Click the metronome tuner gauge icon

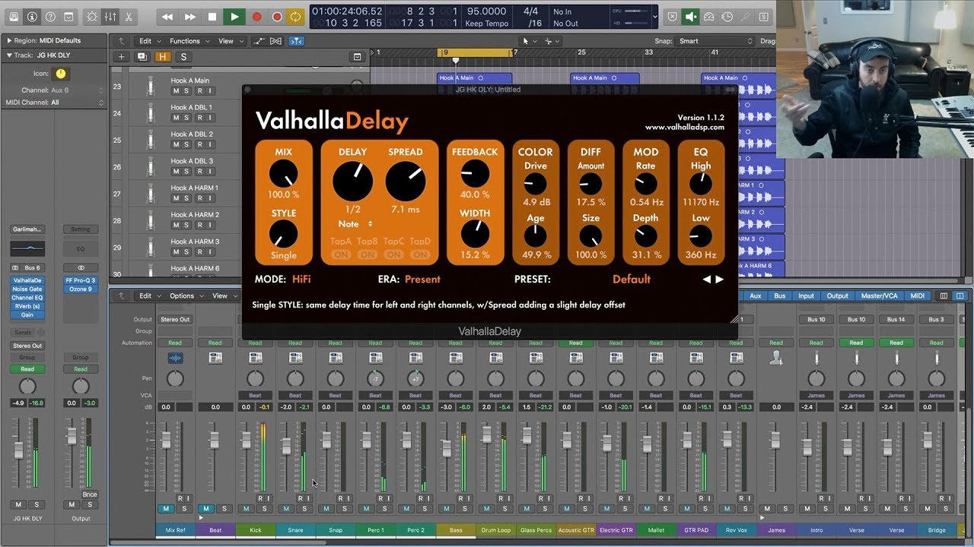(708, 16)
